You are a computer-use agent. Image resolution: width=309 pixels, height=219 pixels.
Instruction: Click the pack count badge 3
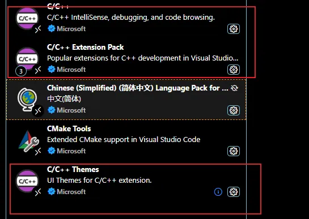click(x=21, y=71)
